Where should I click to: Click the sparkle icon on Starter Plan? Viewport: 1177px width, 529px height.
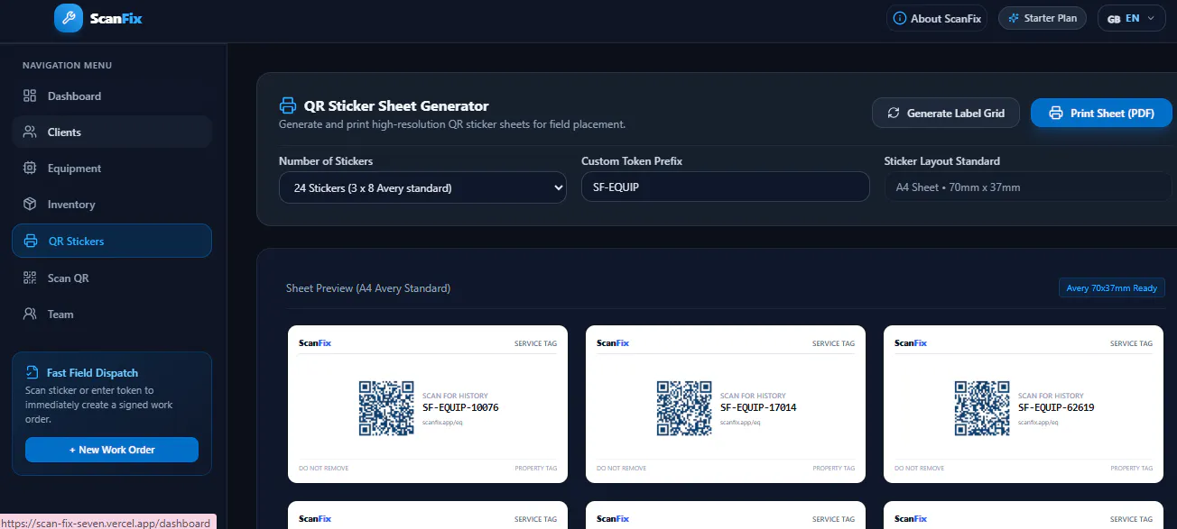pos(1015,18)
